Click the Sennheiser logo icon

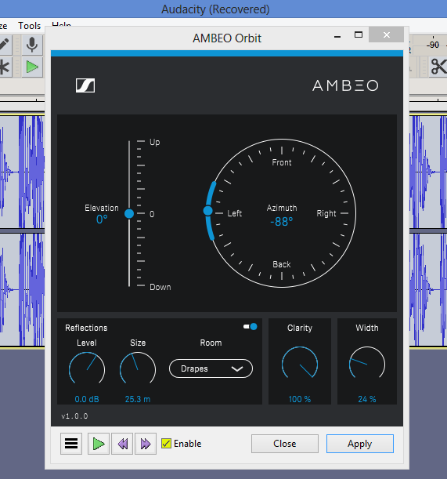tap(85, 85)
